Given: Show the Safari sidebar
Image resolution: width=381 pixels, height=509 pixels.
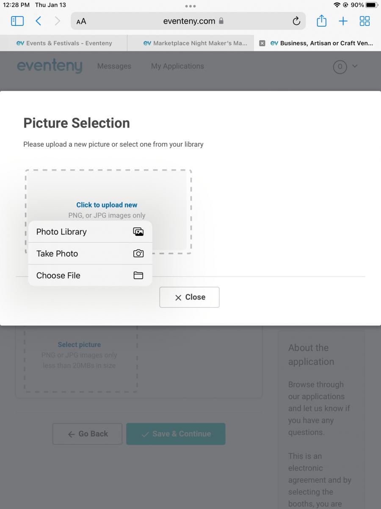Looking at the screenshot, I should (x=17, y=21).
